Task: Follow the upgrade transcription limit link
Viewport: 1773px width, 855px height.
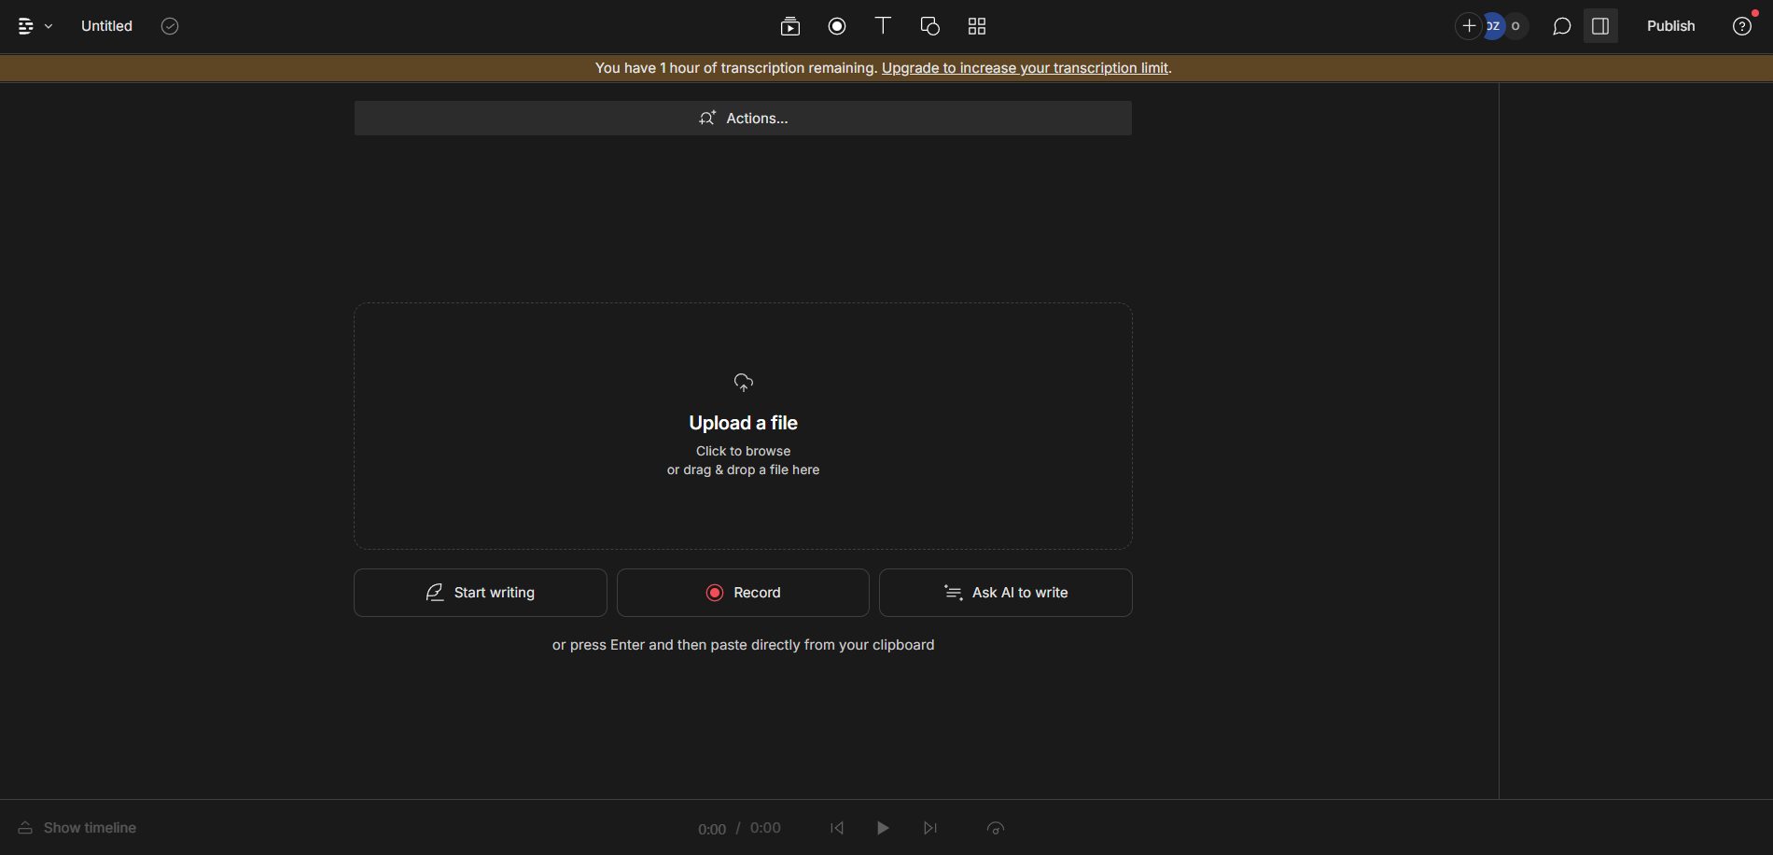Action: click(x=1025, y=68)
